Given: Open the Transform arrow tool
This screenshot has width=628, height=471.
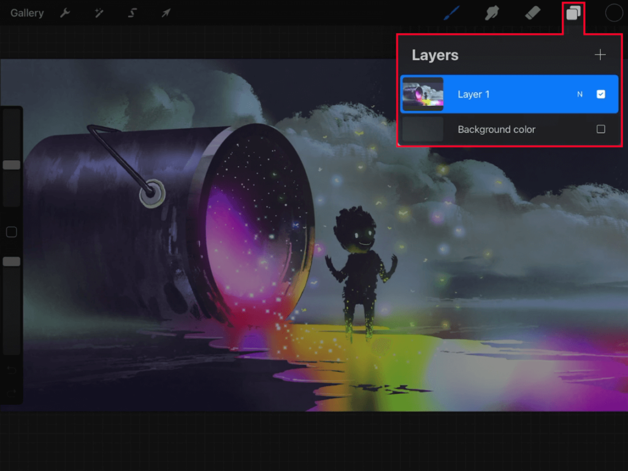Looking at the screenshot, I should (166, 12).
